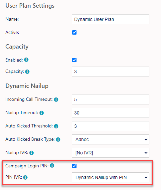Click the info icon next to Enabled
Screen dimensions: 161x190
click(26, 60)
